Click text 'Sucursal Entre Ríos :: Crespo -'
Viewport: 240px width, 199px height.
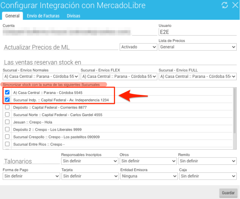click(x=39, y=145)
